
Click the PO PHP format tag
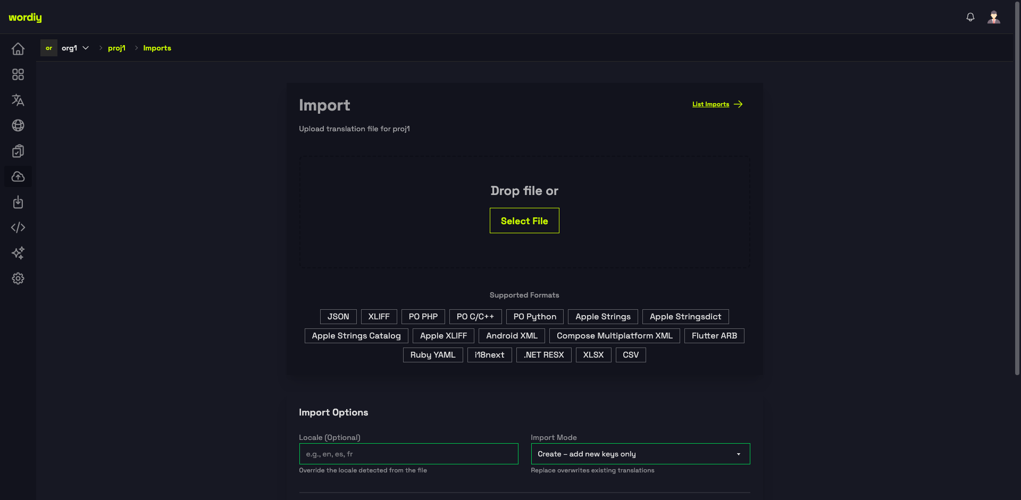(x=423, y=317)
